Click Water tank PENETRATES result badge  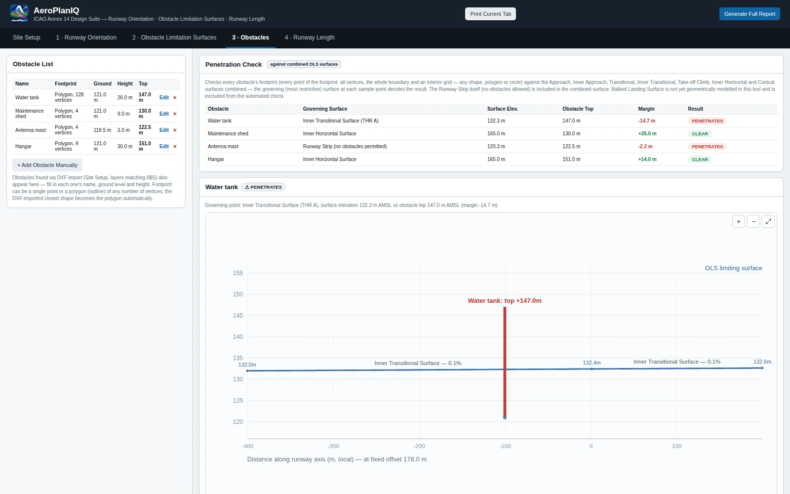[707, 121]
